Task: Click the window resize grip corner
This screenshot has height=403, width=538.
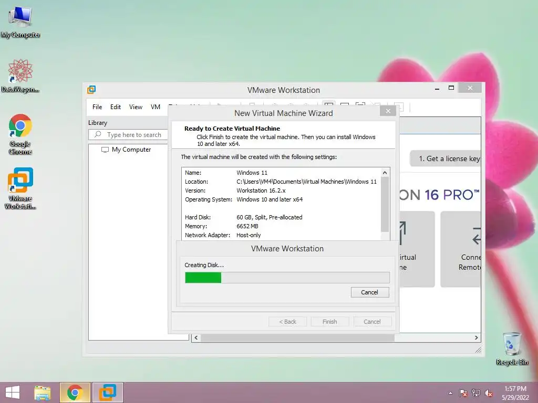Action: pos(478,349)
